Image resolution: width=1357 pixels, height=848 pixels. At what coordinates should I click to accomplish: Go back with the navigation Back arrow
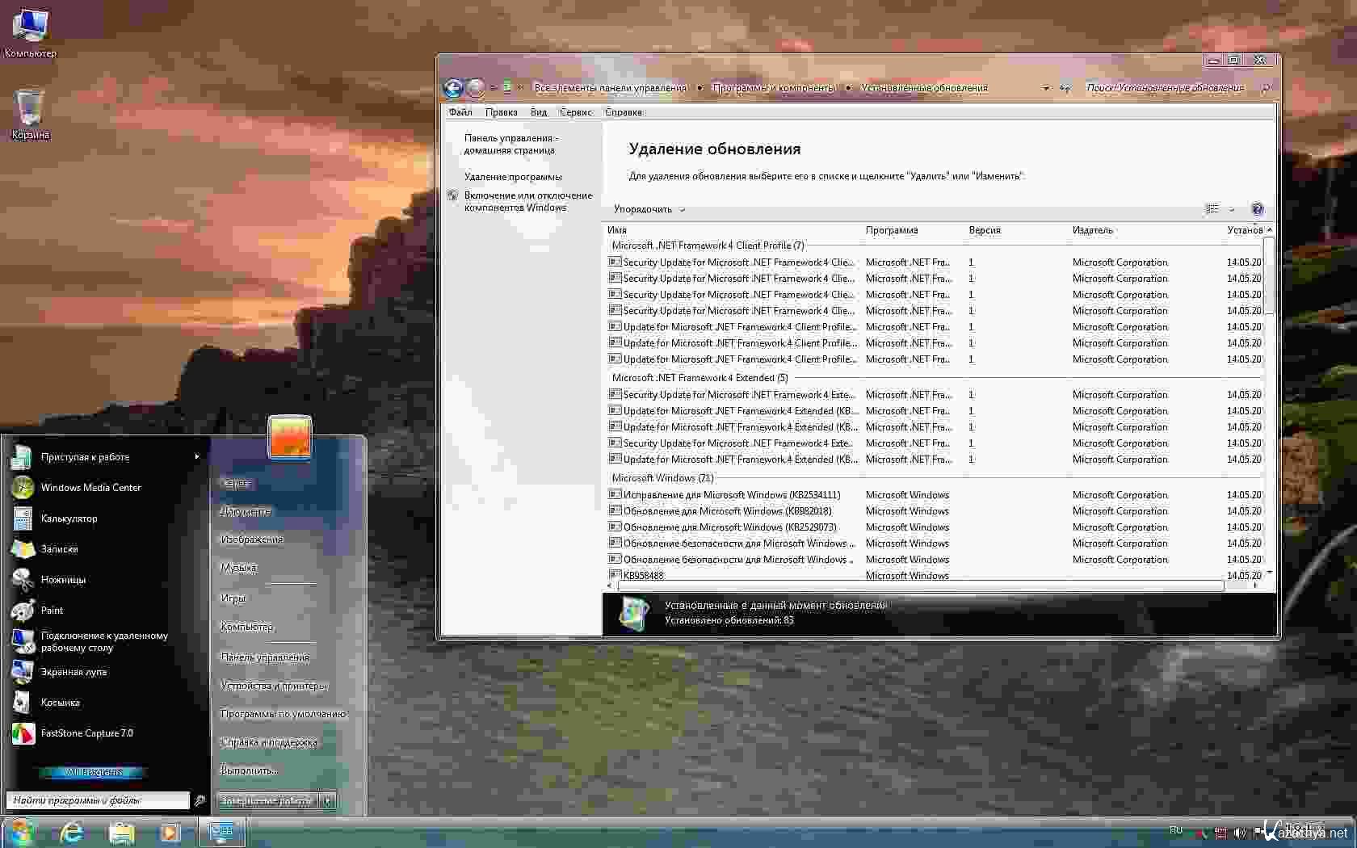click(453, 88)
